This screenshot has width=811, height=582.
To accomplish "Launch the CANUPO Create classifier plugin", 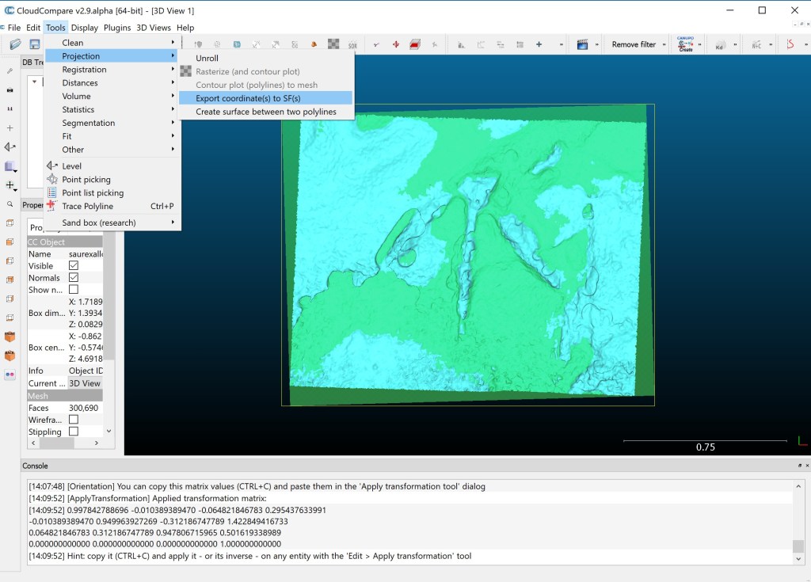I will 684,44.
